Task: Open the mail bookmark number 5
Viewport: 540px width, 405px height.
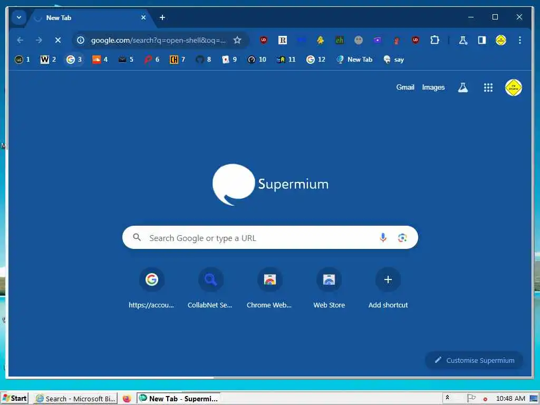Action: click(x=126, y=60)
